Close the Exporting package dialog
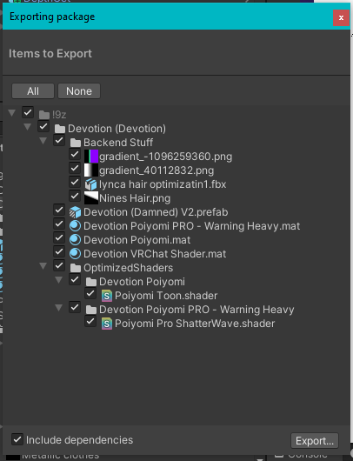This screenshot has height=461, width=353. (x=341, y=18)
